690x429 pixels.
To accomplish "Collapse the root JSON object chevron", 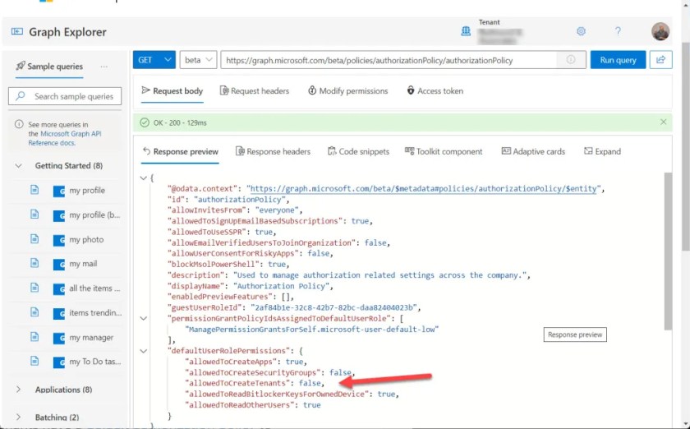I will click(x=143, y=178).
